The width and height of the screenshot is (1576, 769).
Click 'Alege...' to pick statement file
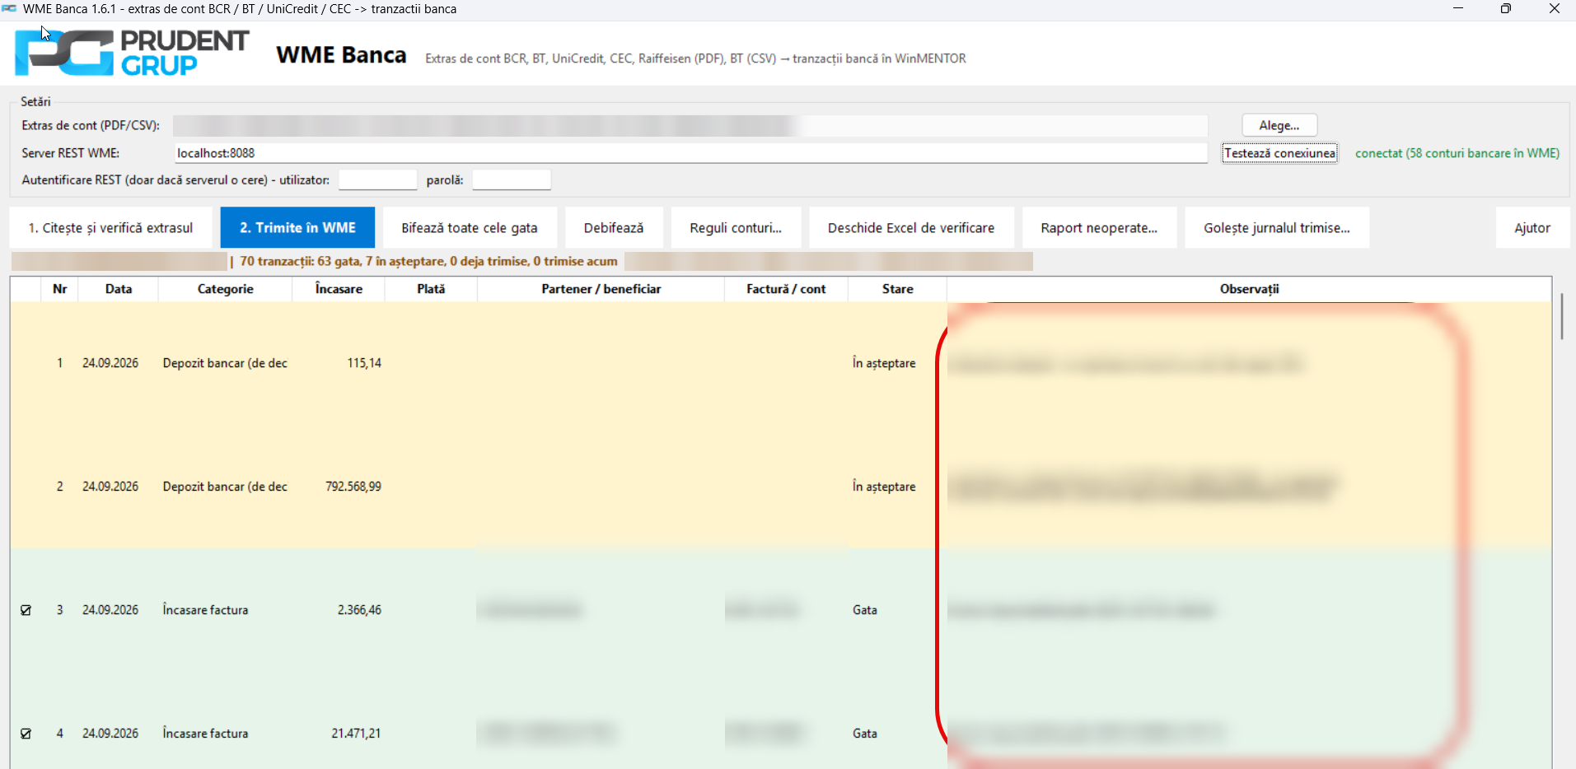(1279, 125)
